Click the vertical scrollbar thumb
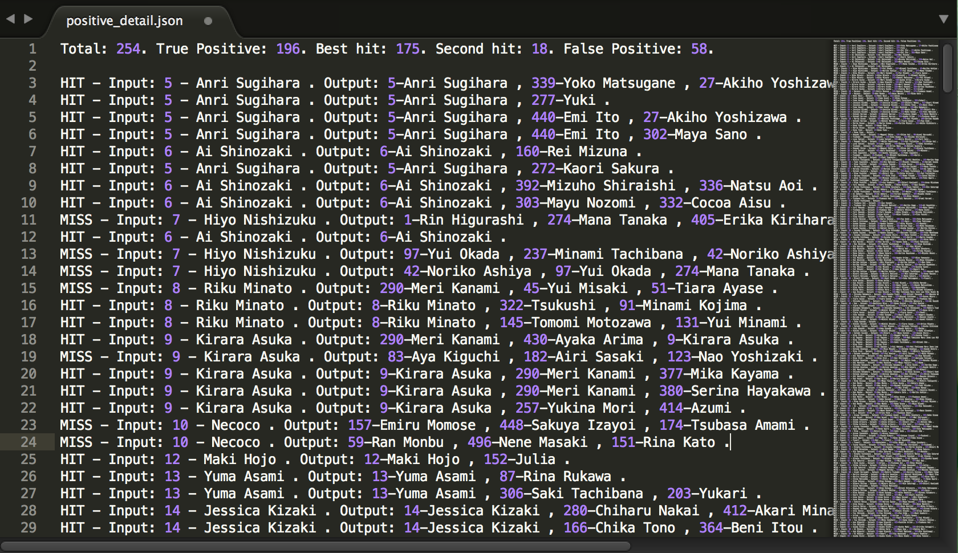The height and width of the screenshot is (553, 958). tap(947, 68)
